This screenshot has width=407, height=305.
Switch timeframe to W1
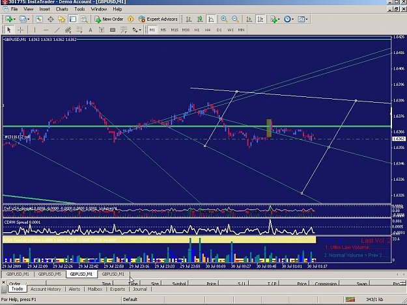(x=231, y=30)
